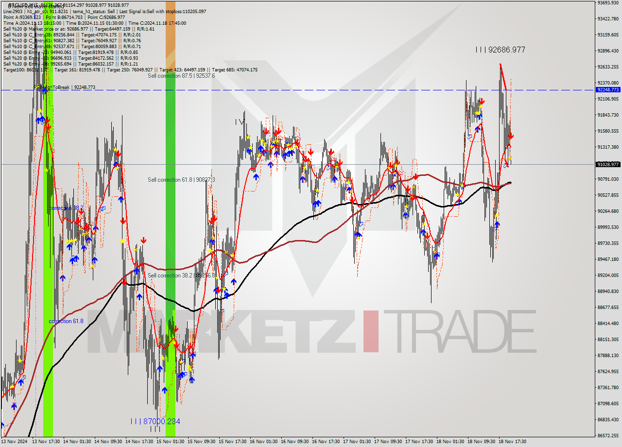
Task: Click the highlighted 92248.773 price tag
Action: click(608, 90)
